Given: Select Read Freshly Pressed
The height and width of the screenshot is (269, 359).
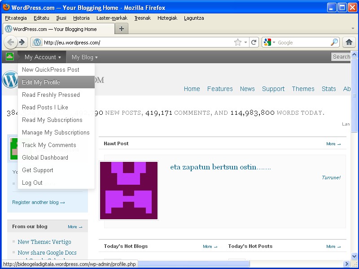Looking at the screenshot, I should [x=57, y=95].
